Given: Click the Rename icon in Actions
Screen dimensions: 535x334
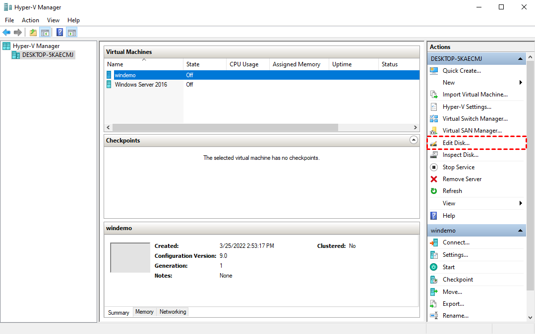Looking at the screenshot, I should tap(434, 316).
